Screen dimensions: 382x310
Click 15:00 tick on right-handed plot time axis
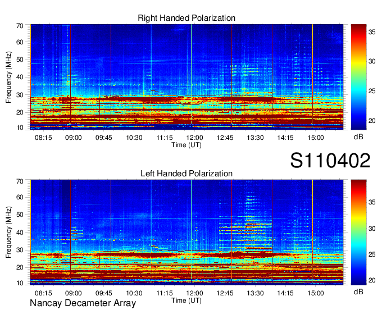pyautogui.click(x=316, y=138)
